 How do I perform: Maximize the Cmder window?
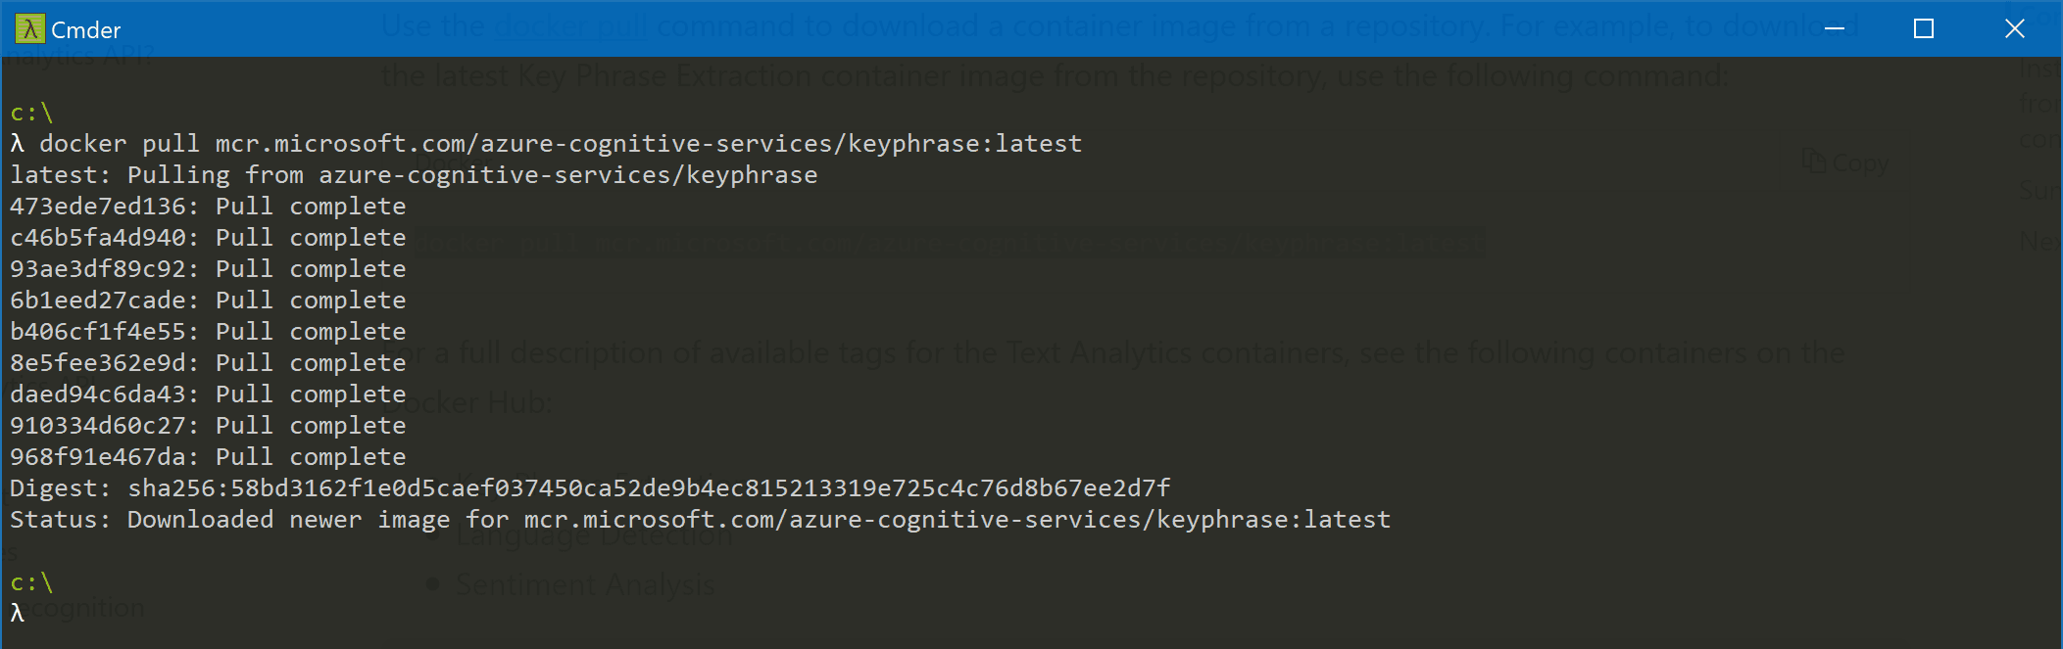pyautogui.click(x=1924, y=28)
